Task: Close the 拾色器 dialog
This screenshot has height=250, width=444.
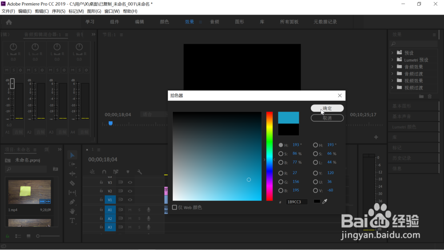Action: [340, 96]
